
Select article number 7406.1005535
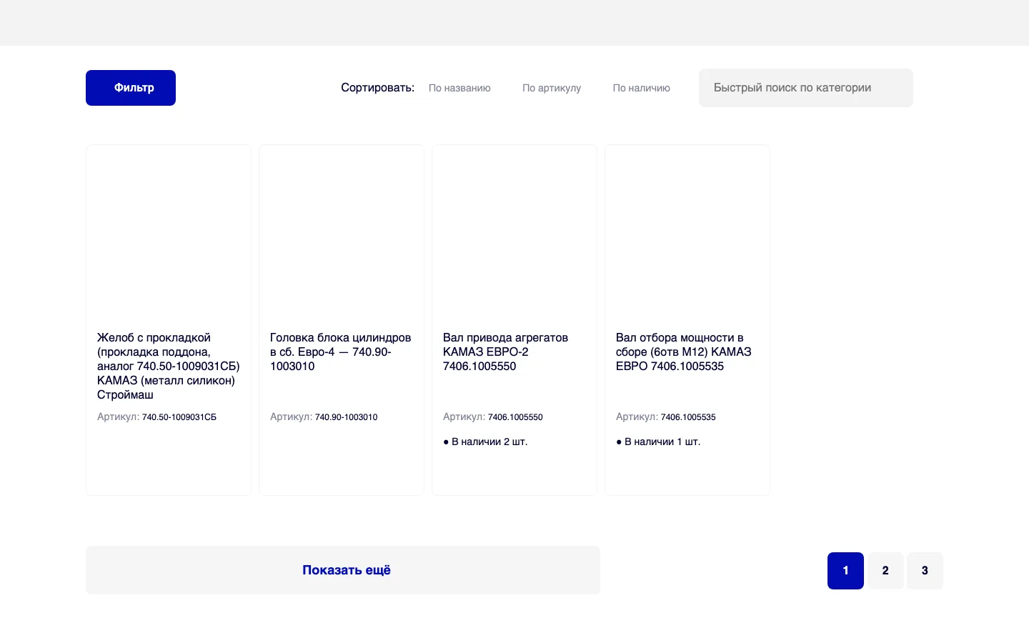[688, 417]
